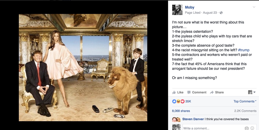
Task: Open the comment-as profile selector dropdown
Action: click(x=252, y=92)
